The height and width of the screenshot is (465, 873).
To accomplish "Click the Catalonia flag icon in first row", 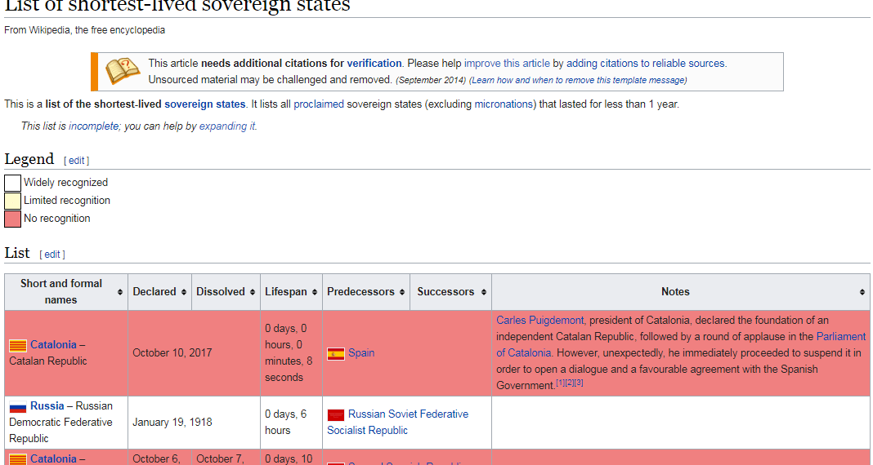I will [17, 345].
